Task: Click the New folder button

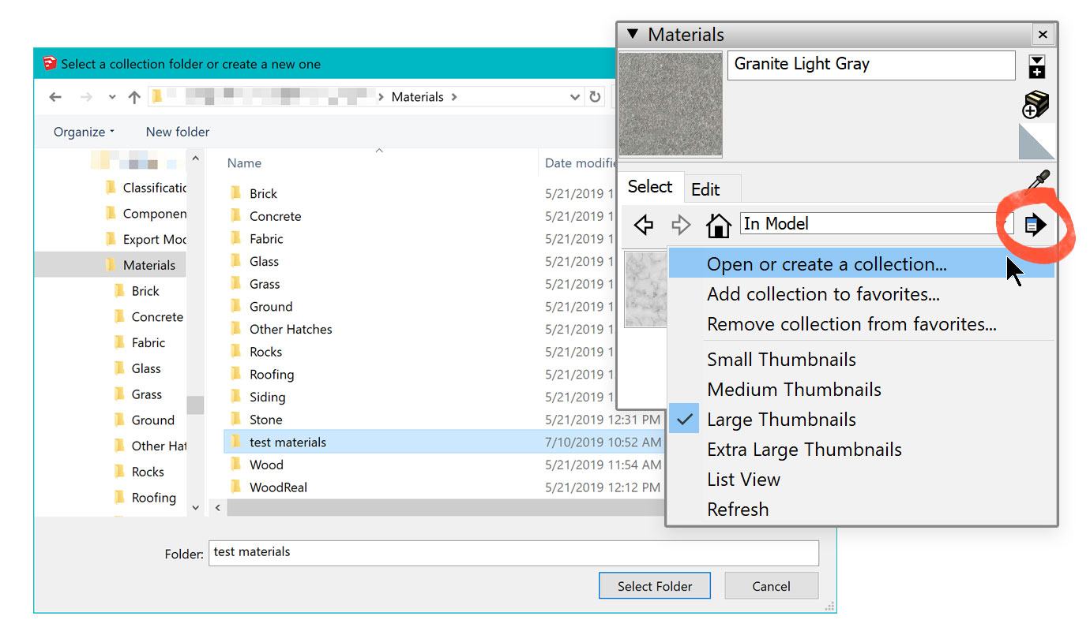Action: [x=178, y=132]
